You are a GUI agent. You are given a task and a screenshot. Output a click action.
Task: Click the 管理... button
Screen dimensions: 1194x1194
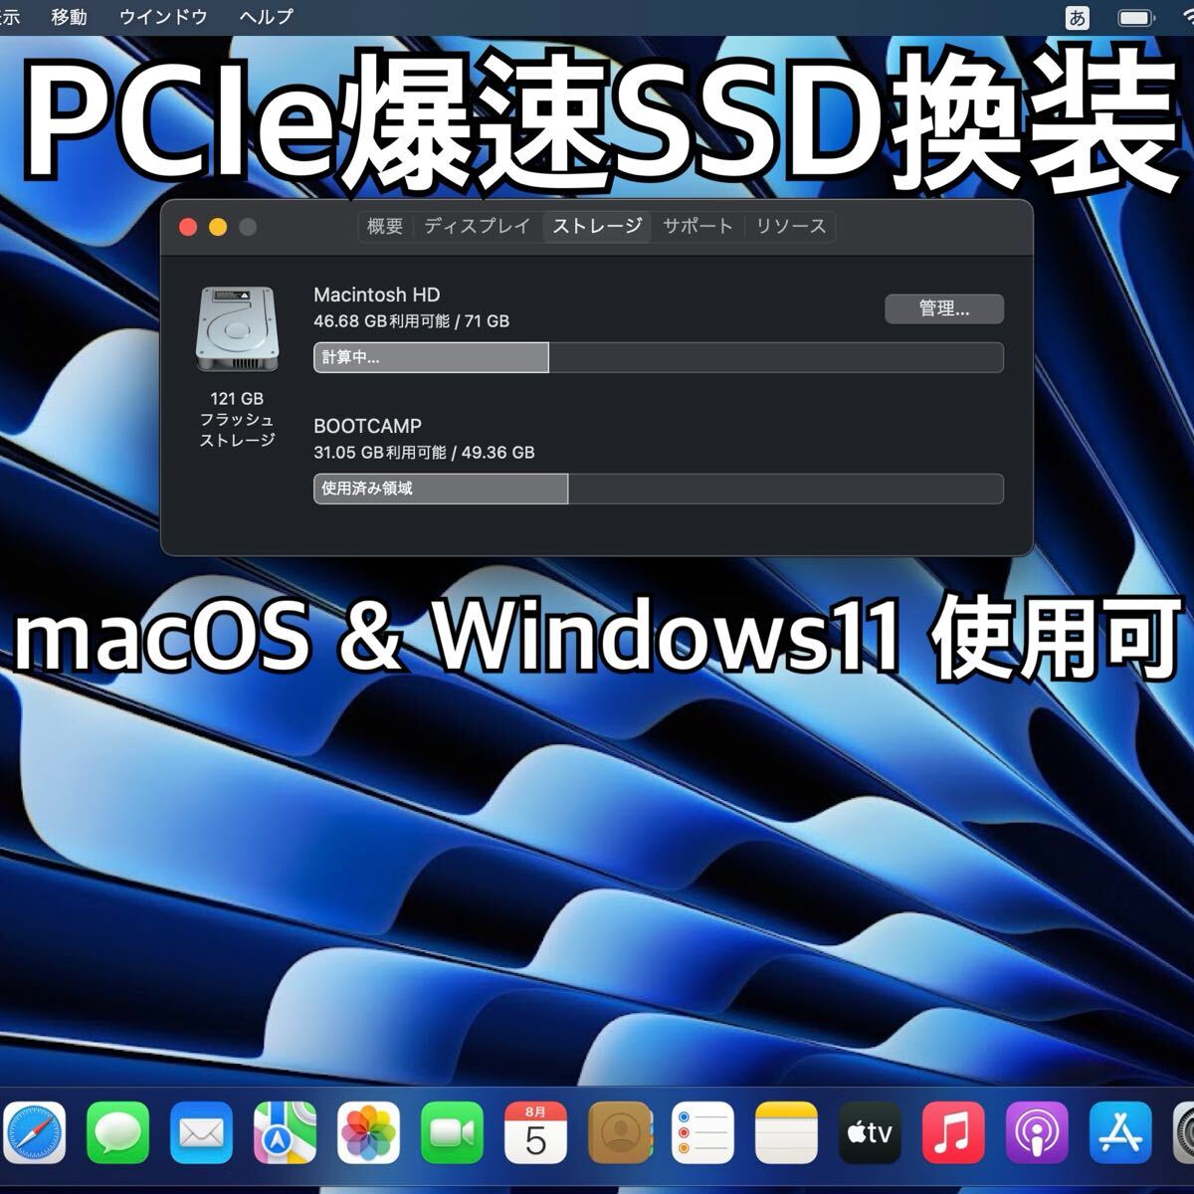click(944, 308)
